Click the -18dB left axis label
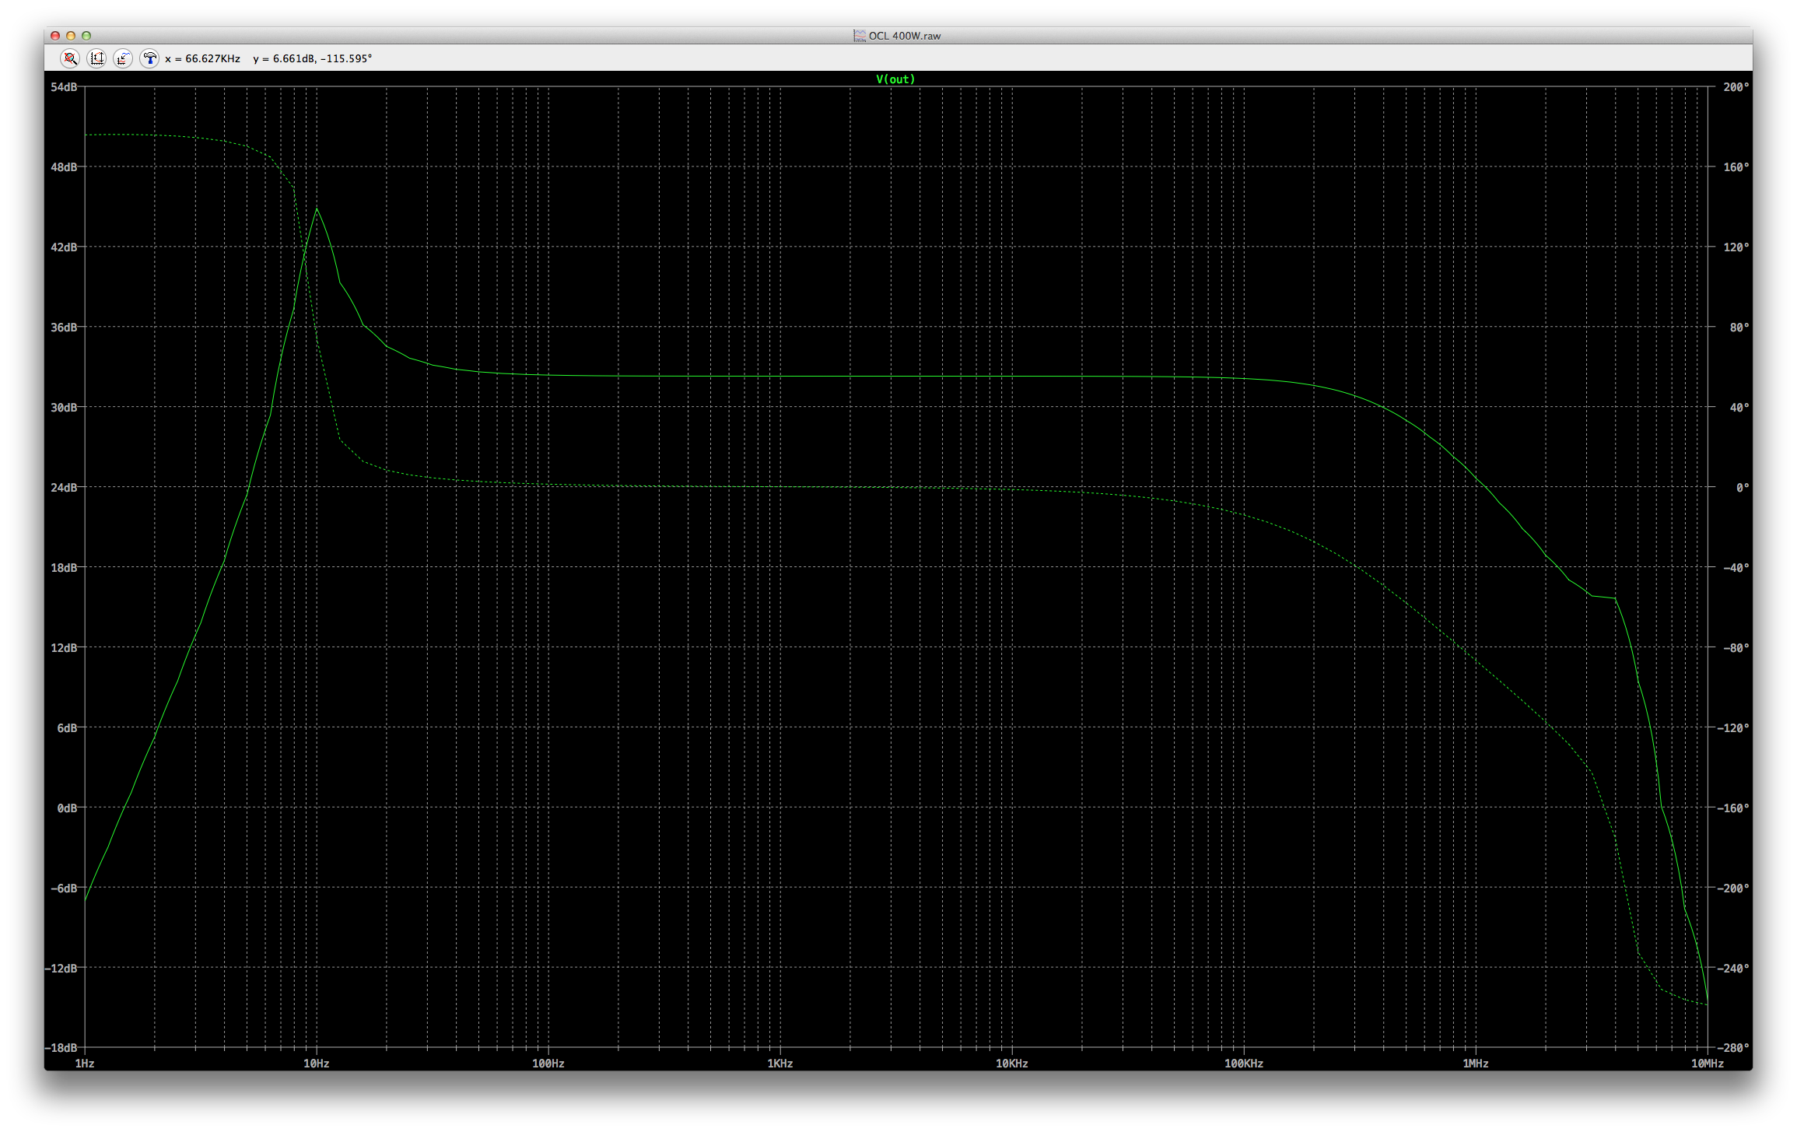Screen dimensions: 1797x1132 pyautogui.click(x=61, y=1048)
